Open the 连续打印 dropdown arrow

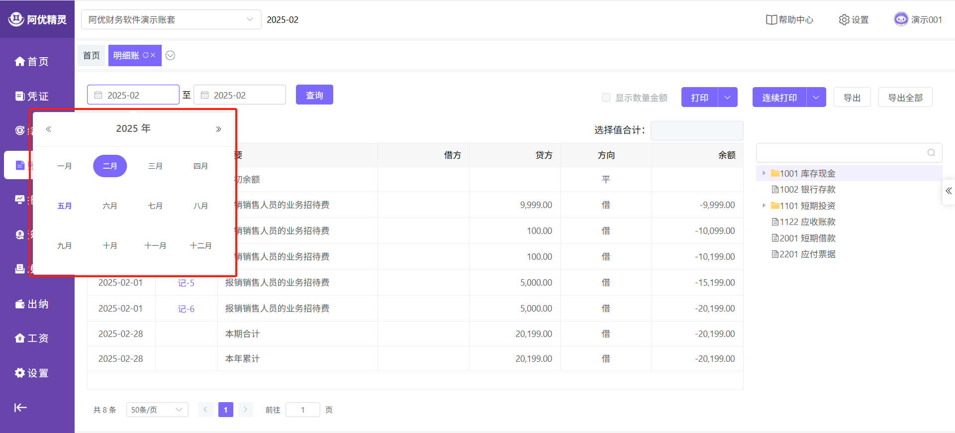coord(816,98)
